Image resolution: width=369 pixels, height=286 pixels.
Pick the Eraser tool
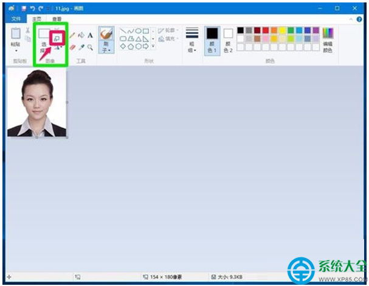pos(72,46)
